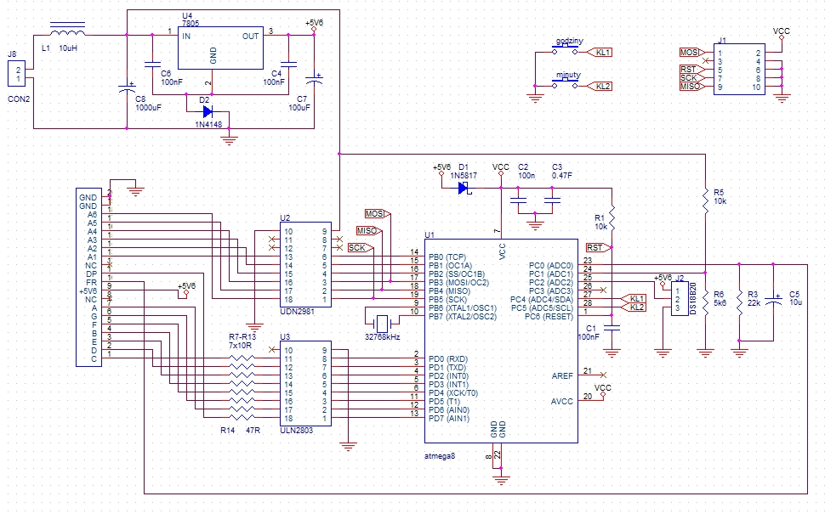
Task: Click the C2 100n capacitor symbol
Action: coord(518,200)
